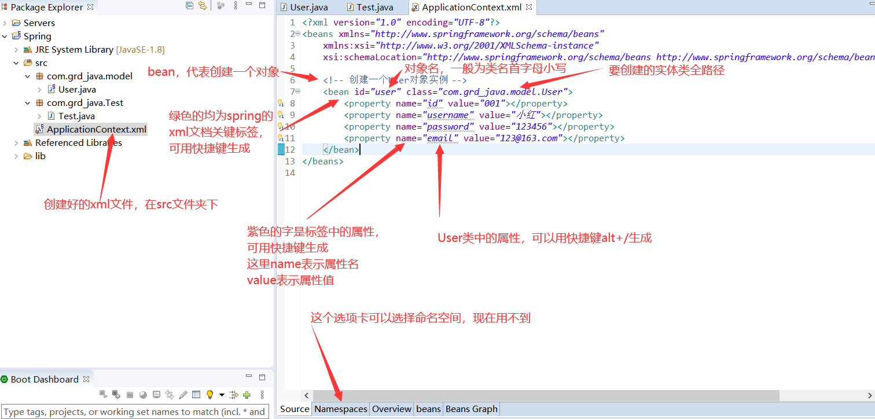Screen dimensions: 875x419
Task: Click the Boot Dashboard pencil edit icon
Action: coord(183,395)
